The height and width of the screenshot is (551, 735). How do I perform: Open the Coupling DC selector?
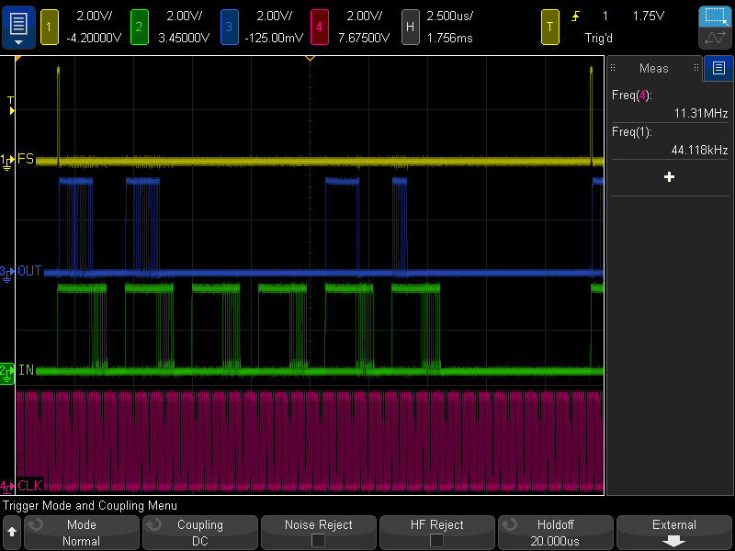[x=200, y=533]
